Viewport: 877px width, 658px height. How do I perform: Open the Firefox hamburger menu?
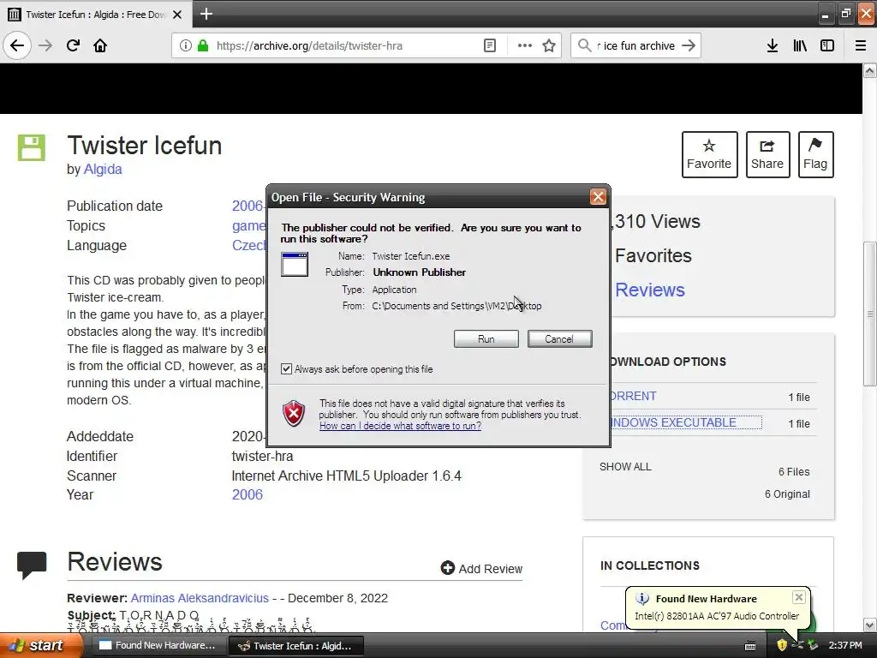point(861,45)
